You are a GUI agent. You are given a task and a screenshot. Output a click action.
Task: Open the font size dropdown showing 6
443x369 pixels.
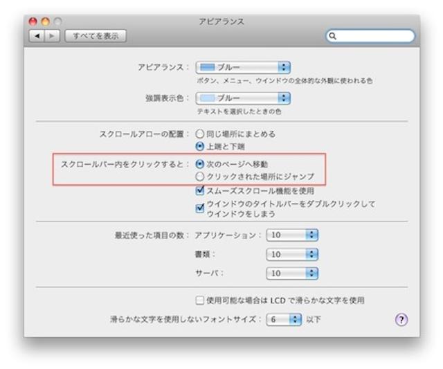[285, 319]
